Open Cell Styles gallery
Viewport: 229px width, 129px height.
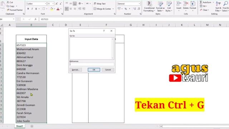coord(169,6)
